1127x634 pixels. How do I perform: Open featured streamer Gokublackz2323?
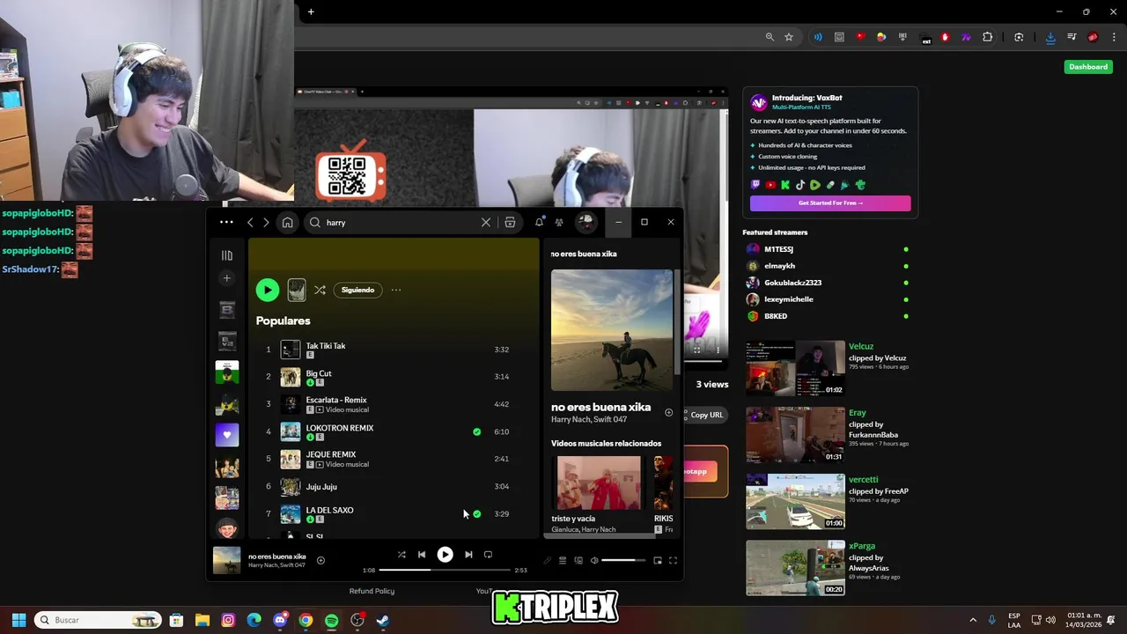point(792,283)
